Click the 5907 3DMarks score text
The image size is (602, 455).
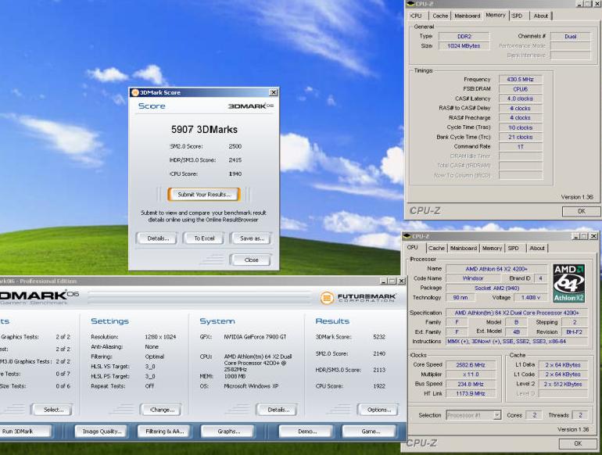(204, 130)
